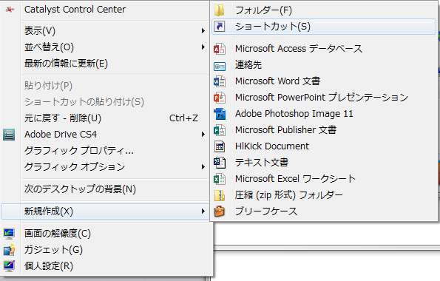The image size is (440, 281).
Task: Click the Microsoft Access database icon
Action: tap(220, 49)
